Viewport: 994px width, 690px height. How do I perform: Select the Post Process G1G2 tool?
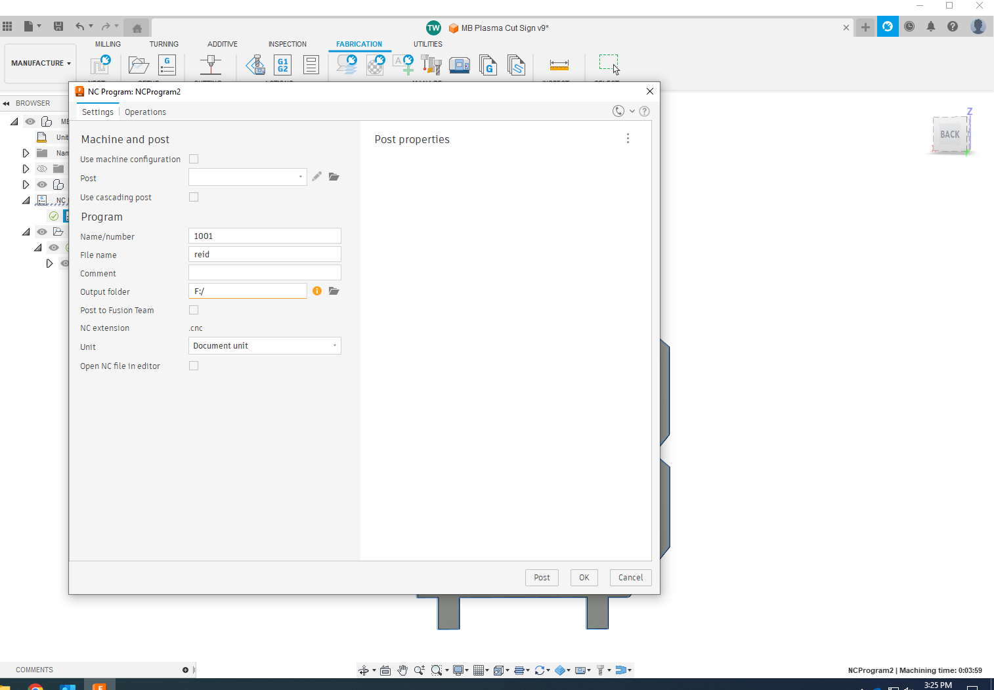282,65
